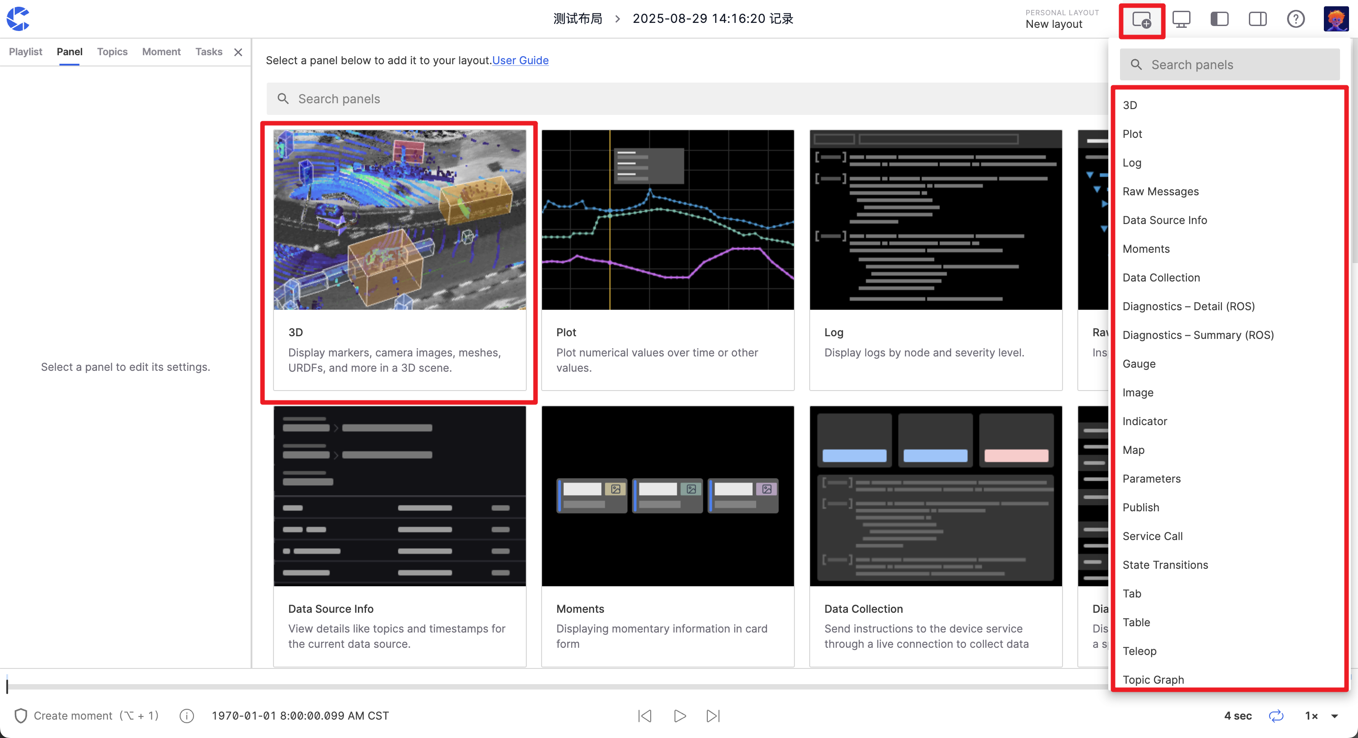Screen dimensions: 1358x738
Task: Open the User Guide link
Action: (520, 60)
